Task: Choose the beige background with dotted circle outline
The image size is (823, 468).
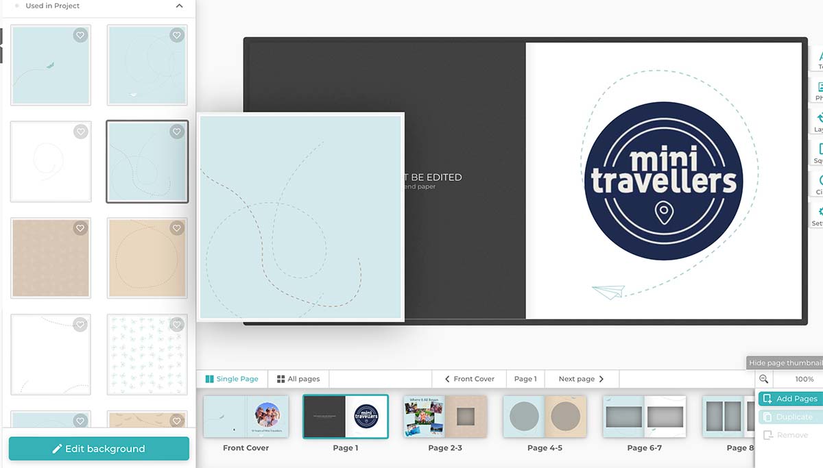Action: 147,258
